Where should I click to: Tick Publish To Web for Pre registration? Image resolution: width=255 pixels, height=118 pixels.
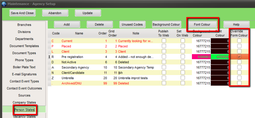click(x=164, y=57)
